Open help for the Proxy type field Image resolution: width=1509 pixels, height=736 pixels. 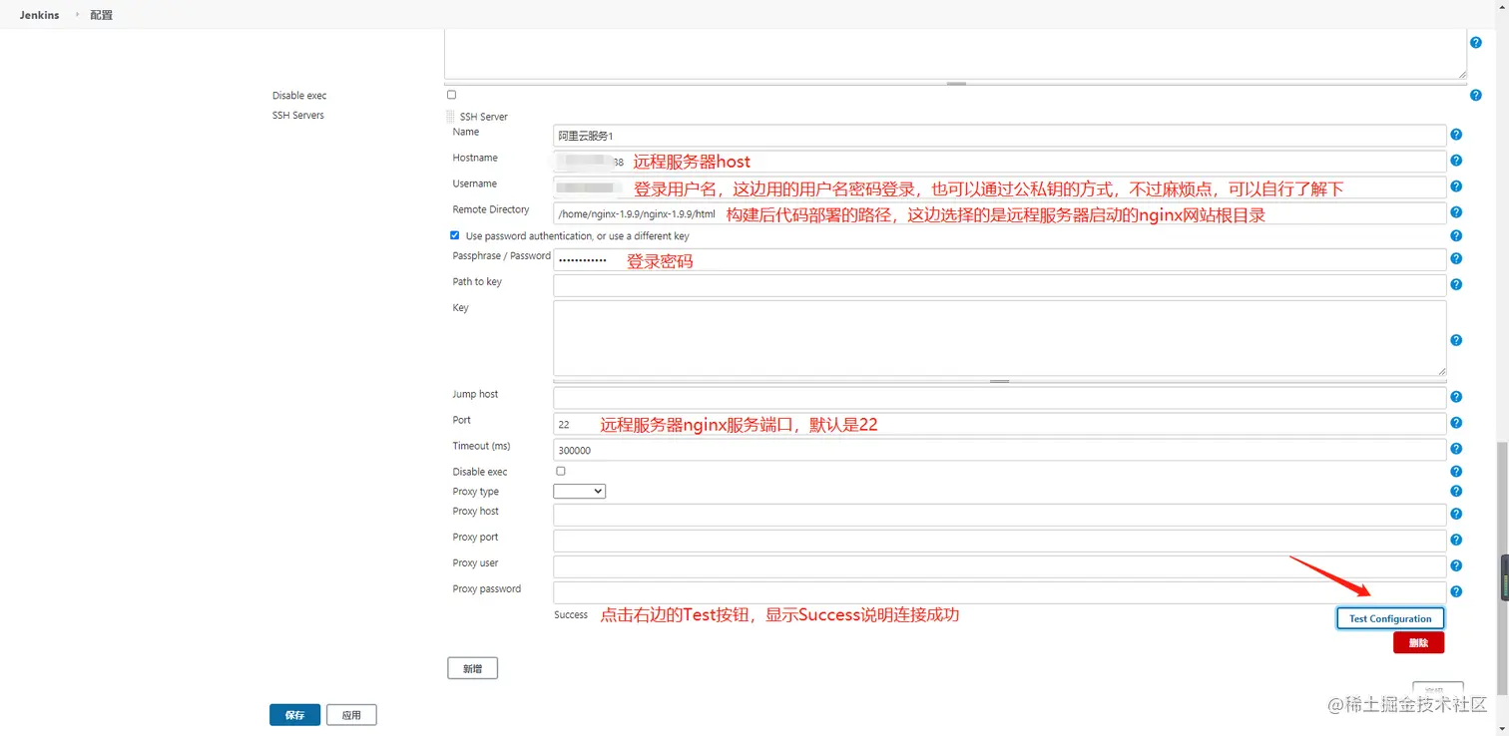click(1455, 491)
